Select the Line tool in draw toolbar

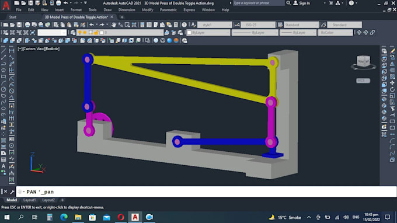[4, 51]
